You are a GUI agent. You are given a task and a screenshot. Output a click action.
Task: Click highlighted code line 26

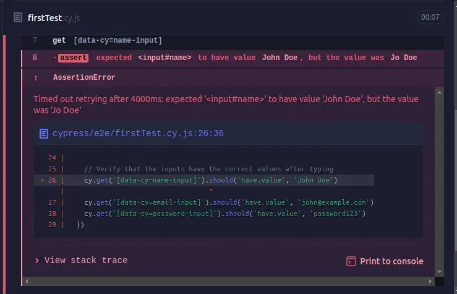[x=203, y=180]
